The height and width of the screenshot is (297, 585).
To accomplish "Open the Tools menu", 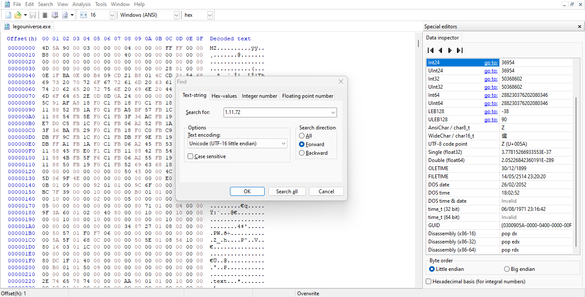I will [x=101, y=4].
